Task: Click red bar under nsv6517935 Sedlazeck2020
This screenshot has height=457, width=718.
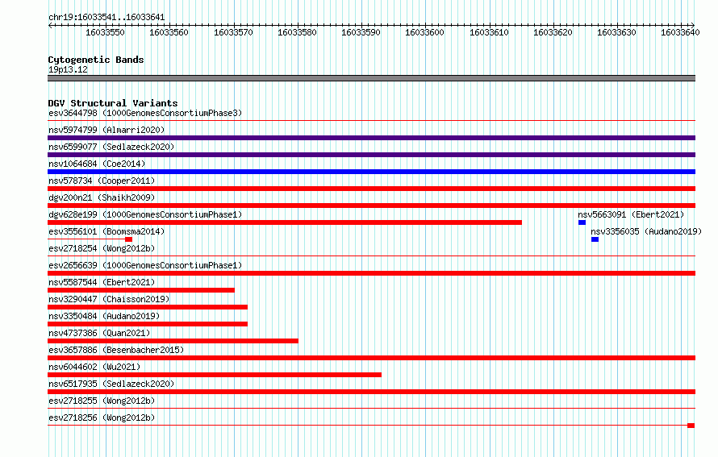Action: click(x=371, y=392)
